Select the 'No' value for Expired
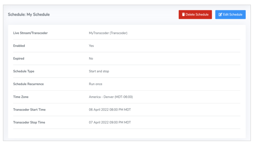Image resolution: width=256 pixels, height=146 pixels. (91, 58)
